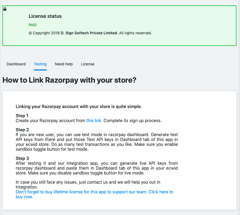Click the Copyright 2018 notice
The height and width of the screenshot is (215, 240).
(x=90, y=33)
